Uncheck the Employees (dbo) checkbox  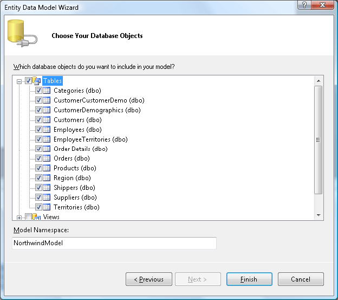[38, 129]
